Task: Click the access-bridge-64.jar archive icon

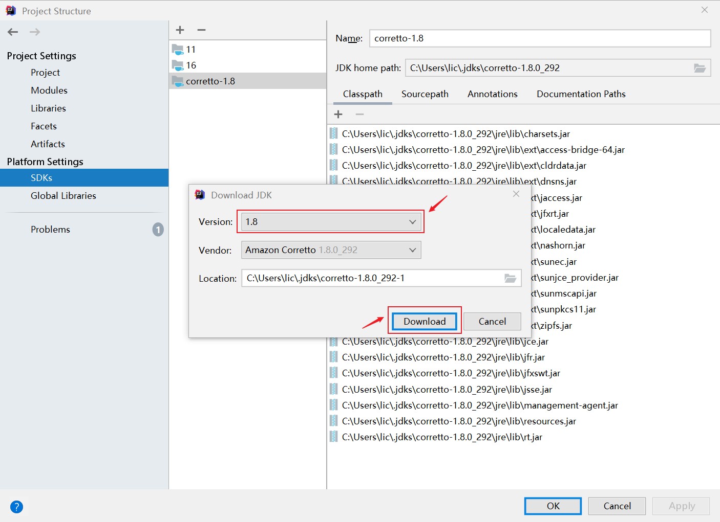Action: (334, 149)
